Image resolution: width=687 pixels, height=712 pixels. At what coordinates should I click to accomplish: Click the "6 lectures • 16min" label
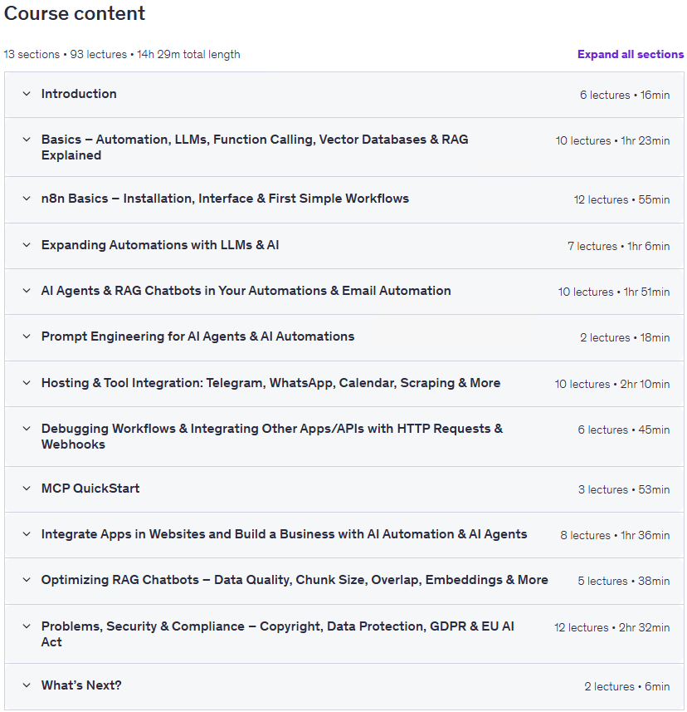coord(625,95)
